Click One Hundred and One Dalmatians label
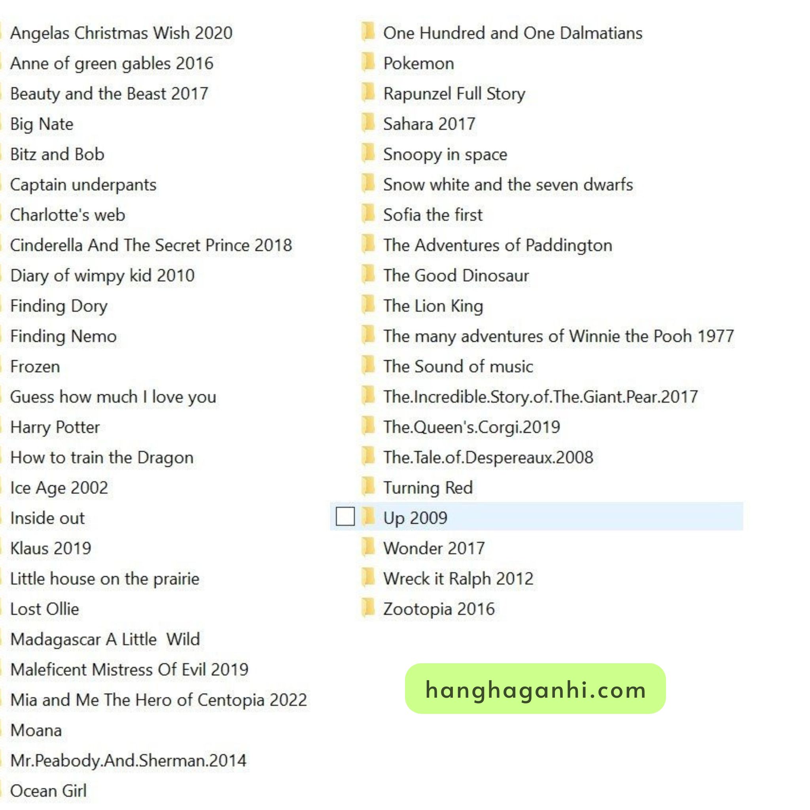Screen dimensions: 810x810 pos(512,33)
